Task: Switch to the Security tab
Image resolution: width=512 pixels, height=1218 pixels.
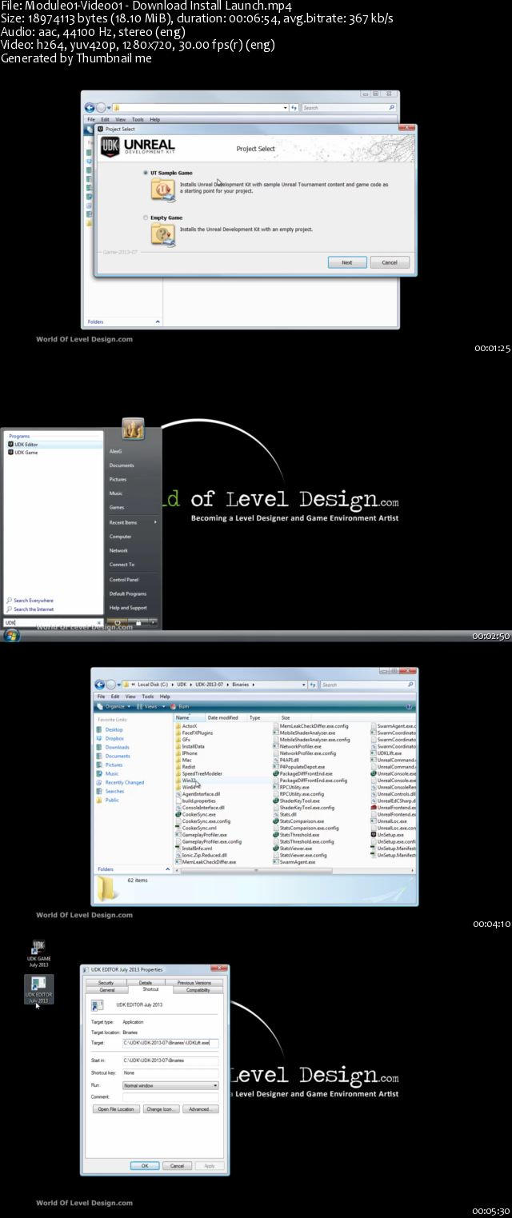Action: (106, 983)
